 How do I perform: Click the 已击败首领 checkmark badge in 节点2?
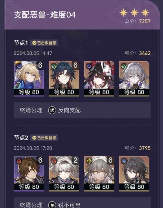tap(44, 138)
